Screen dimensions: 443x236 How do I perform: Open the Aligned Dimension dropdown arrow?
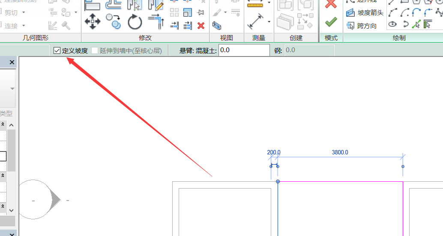click(x=269, y=22)
